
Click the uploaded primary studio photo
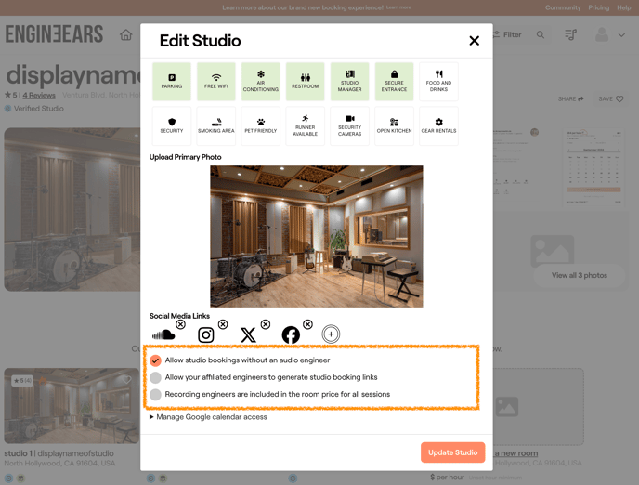point(316,236)
